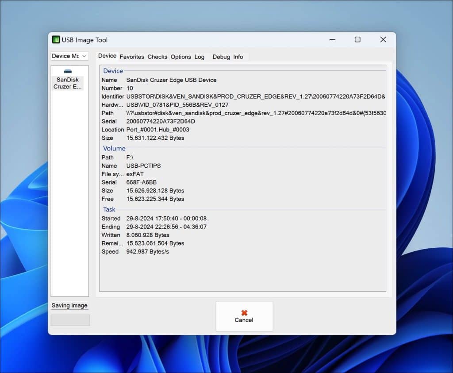Click the device Path value starting with \\?\usbstor
This screenshot has height=373, width=453.
point(256,113)
